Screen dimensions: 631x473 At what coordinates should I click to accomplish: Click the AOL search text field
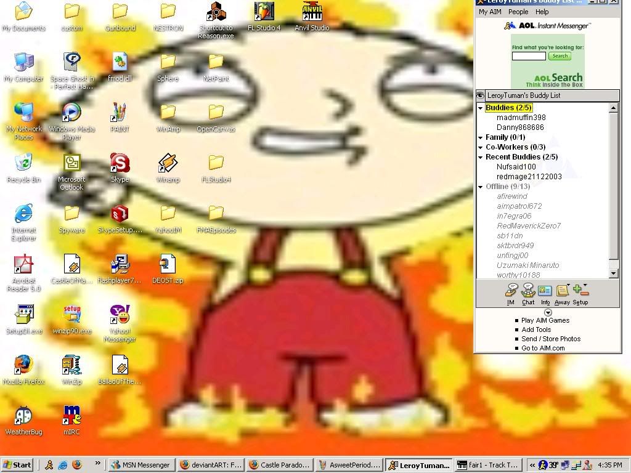tap(529, 56)
